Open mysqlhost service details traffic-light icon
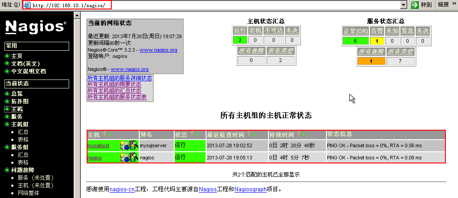Viewport: 458px width, 198px height. click(x=134, y=145)
